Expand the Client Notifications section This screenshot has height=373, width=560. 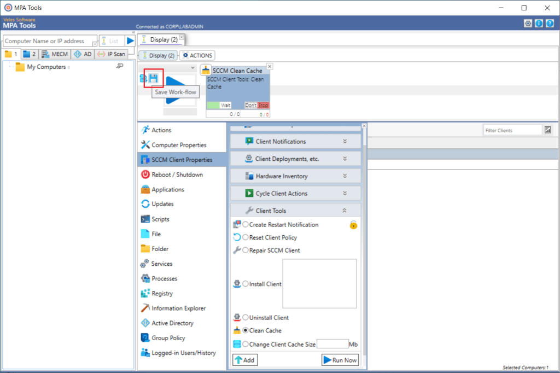[x=295, y=142]
